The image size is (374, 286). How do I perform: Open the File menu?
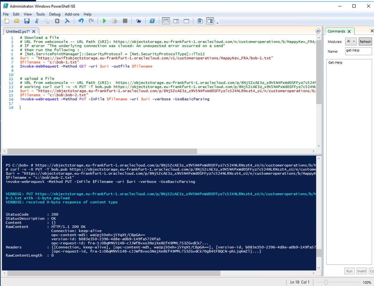pyautogui.click(x=6, y=14)
